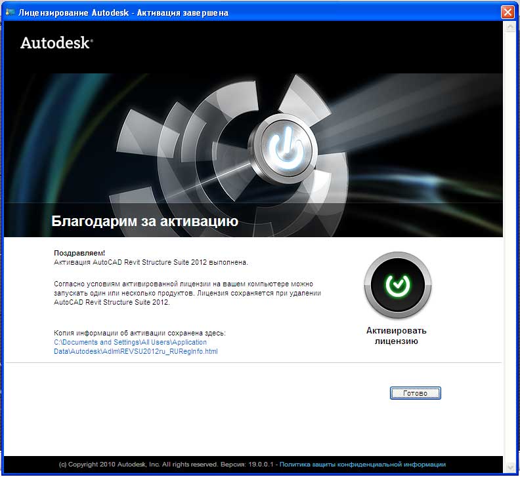Click the Активировать лицензию label
The image size is (520, 477).
(x=396, y=335)
